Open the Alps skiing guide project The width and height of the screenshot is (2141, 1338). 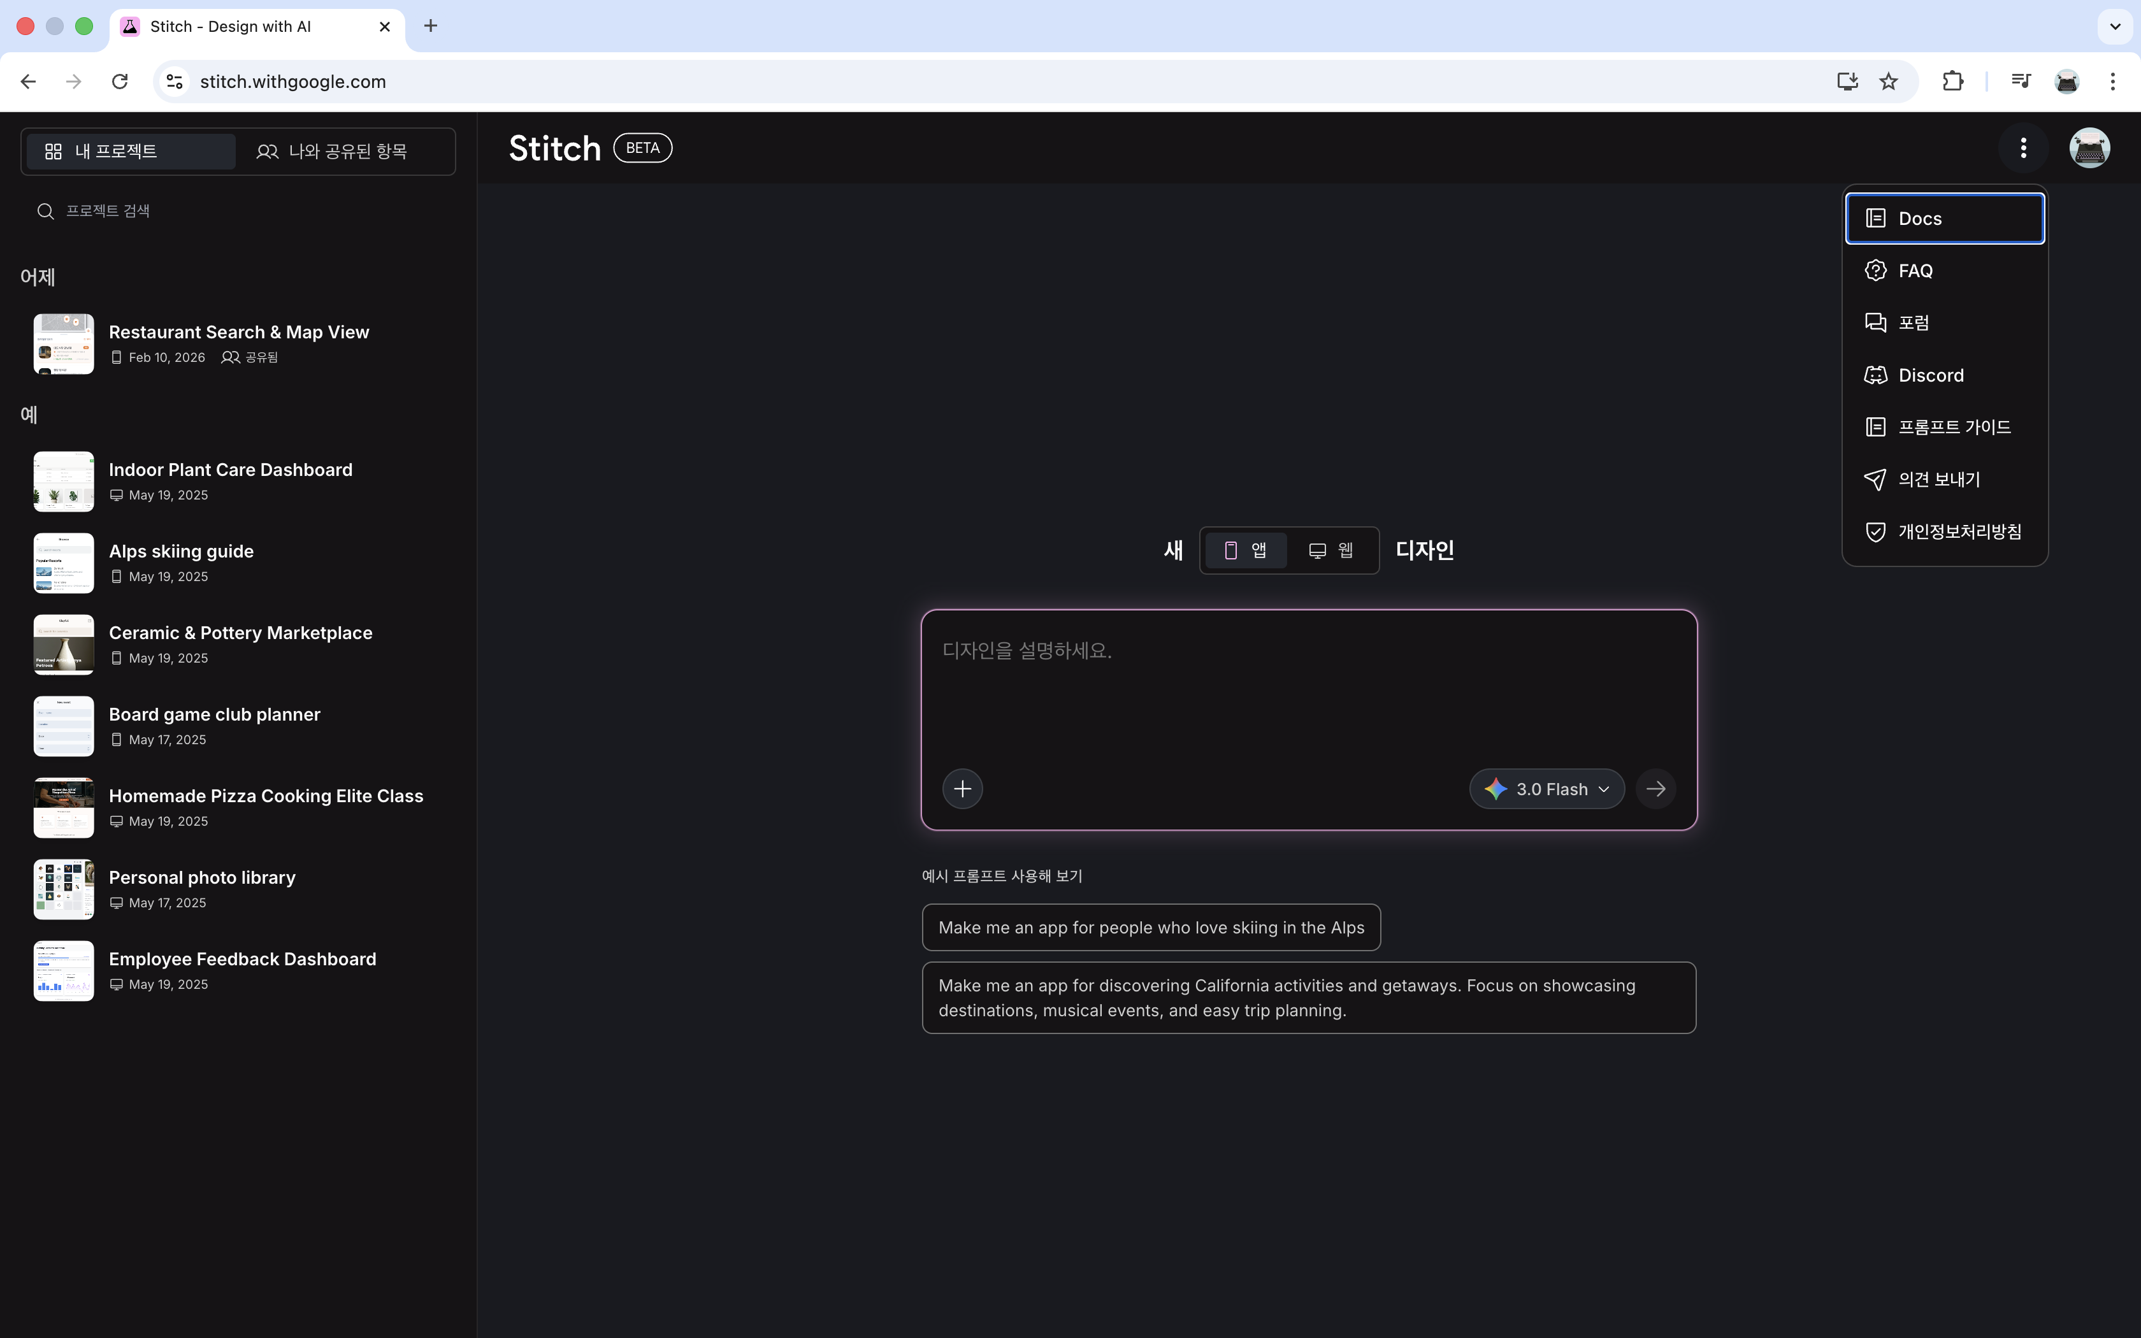click(239, 563)
